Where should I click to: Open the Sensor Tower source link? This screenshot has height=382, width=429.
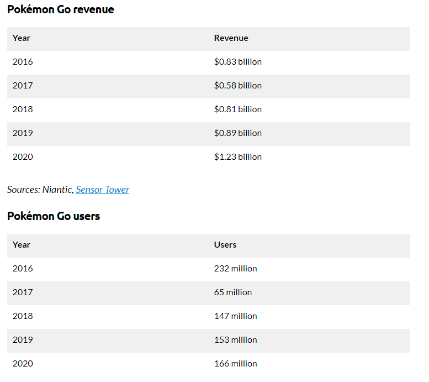102,190
